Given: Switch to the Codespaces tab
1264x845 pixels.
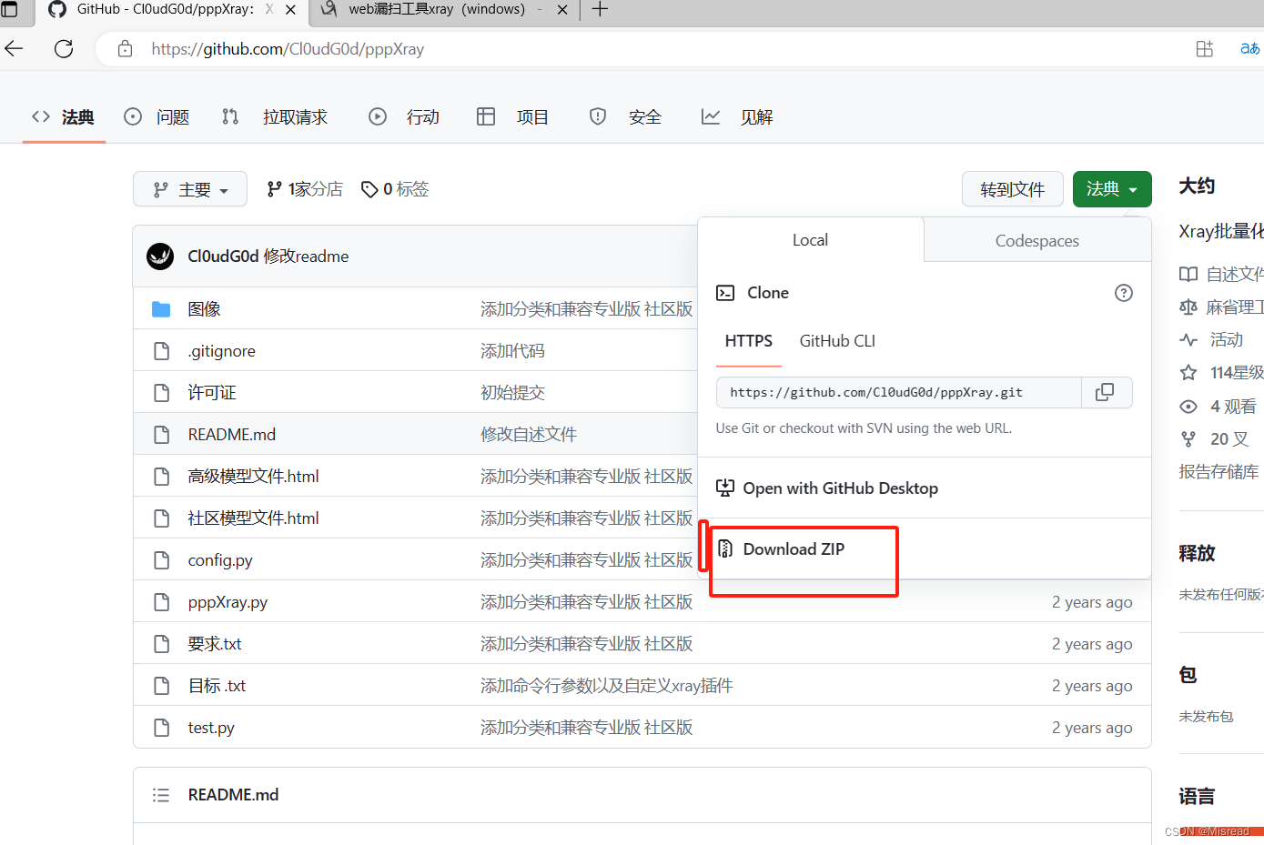Looking at the screenshot, I should [x=1037, y=241].
